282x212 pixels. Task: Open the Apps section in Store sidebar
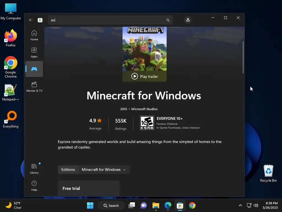(x=34, y=52)
